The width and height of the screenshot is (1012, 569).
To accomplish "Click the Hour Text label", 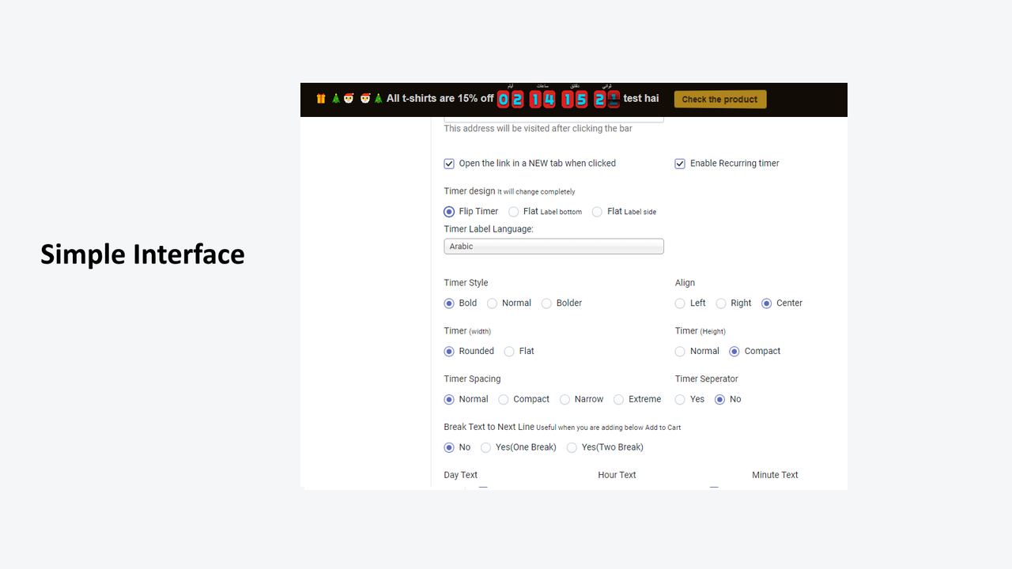I will pos(617,475).
